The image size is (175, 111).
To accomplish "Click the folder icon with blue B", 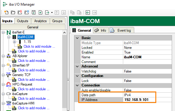I will coord(27,12).
